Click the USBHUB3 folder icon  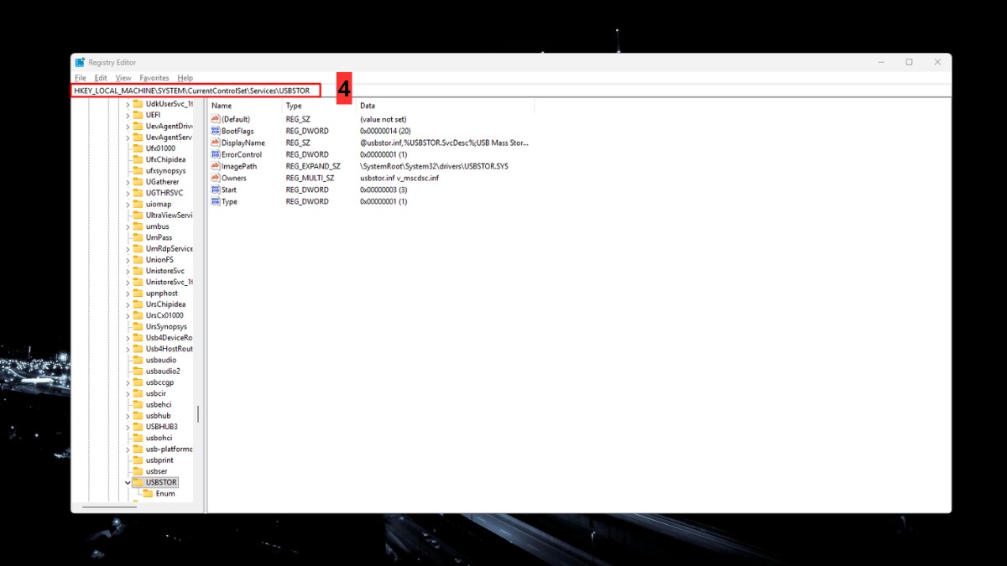tap(138, 427)
